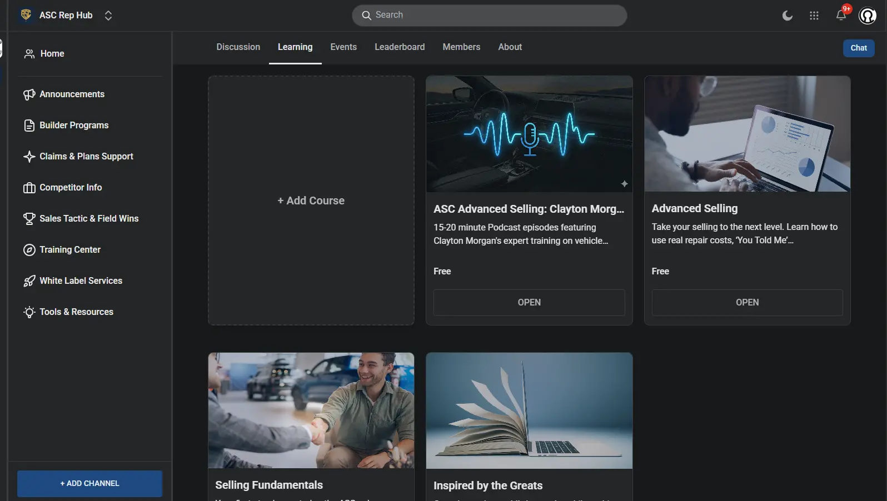Image resolution: width=887 pixels, height=501 pixels.
Task: Open the Selling Fundamentals course thumbnail
Action: click(311, 410)
